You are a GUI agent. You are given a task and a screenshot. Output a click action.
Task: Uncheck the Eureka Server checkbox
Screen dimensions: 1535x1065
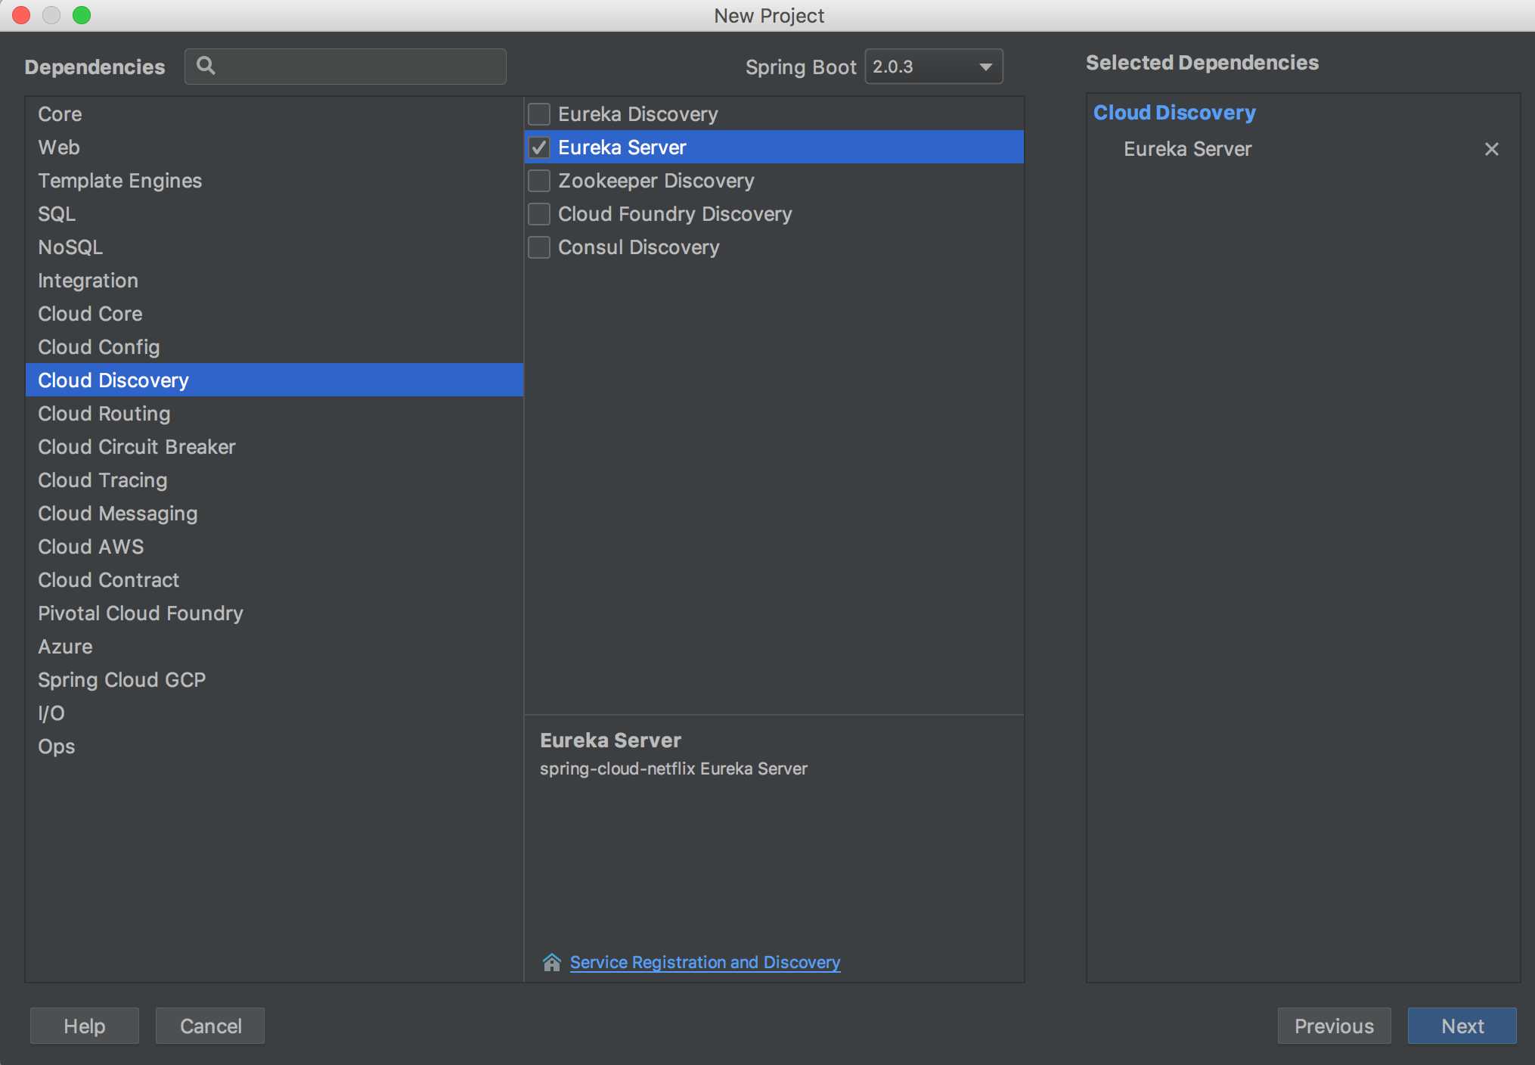(539, 147)
